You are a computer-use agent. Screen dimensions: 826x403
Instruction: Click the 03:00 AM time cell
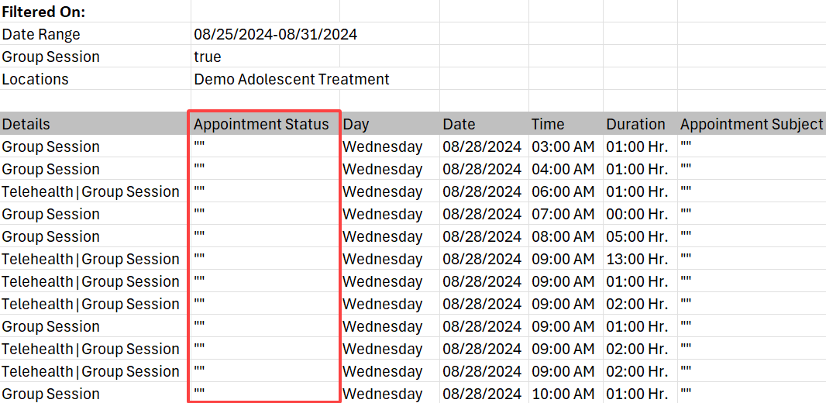coord(563,146)
